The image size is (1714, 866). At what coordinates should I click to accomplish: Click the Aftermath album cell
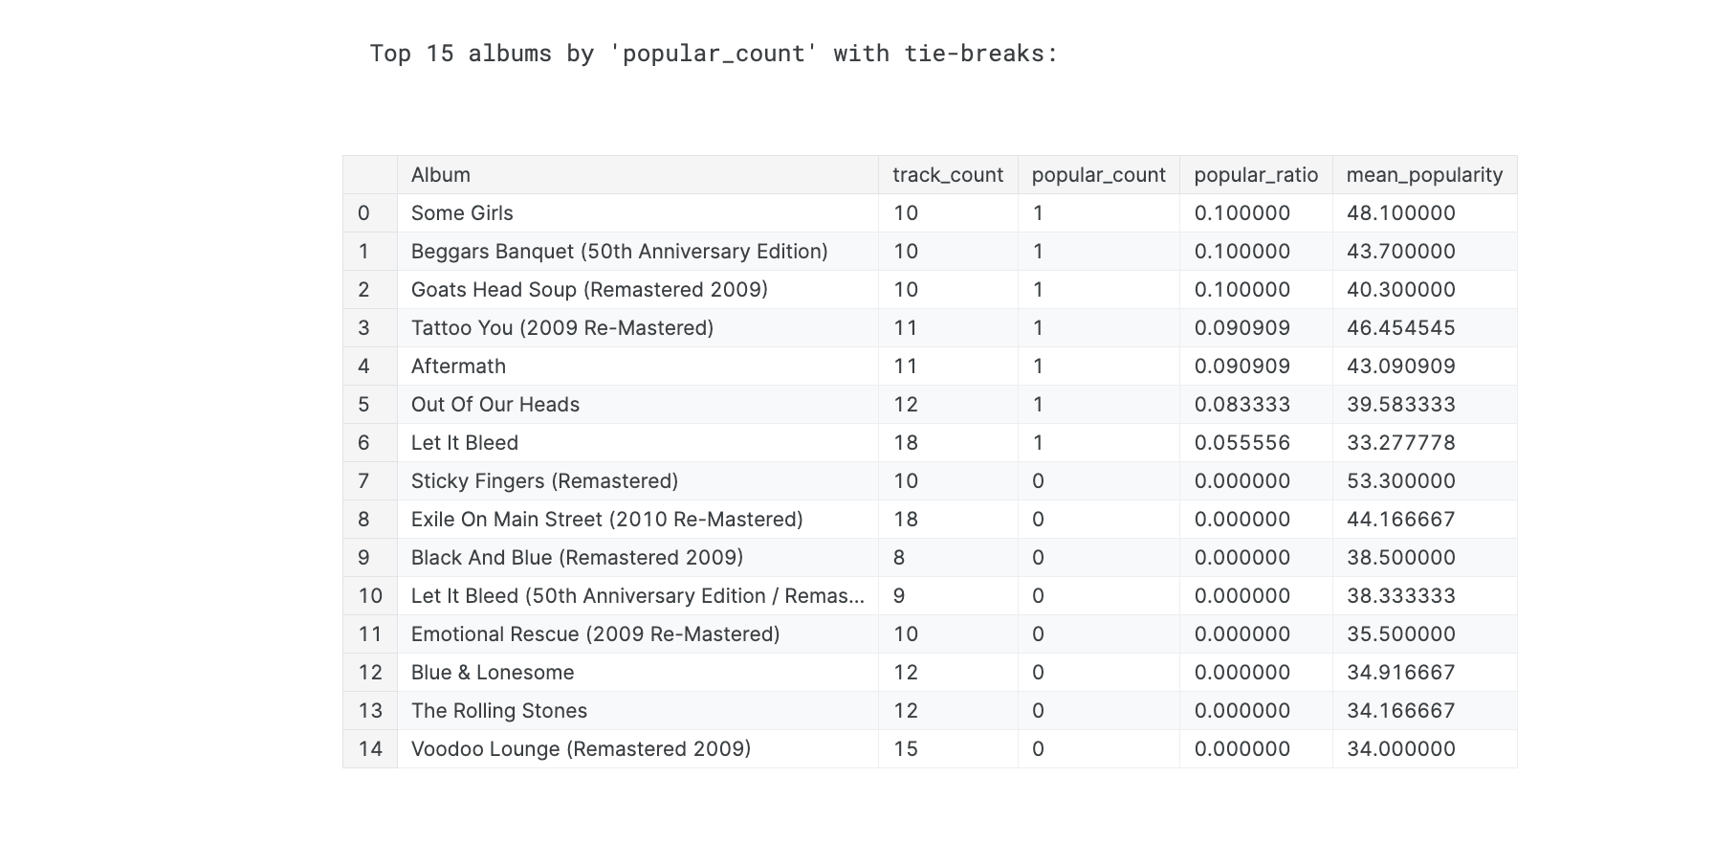point(458,366)
